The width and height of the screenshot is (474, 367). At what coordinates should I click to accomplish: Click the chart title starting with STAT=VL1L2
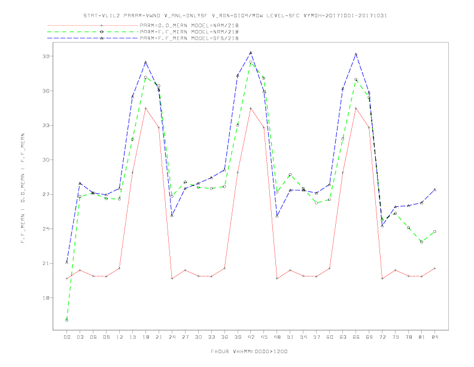(235, 16)
